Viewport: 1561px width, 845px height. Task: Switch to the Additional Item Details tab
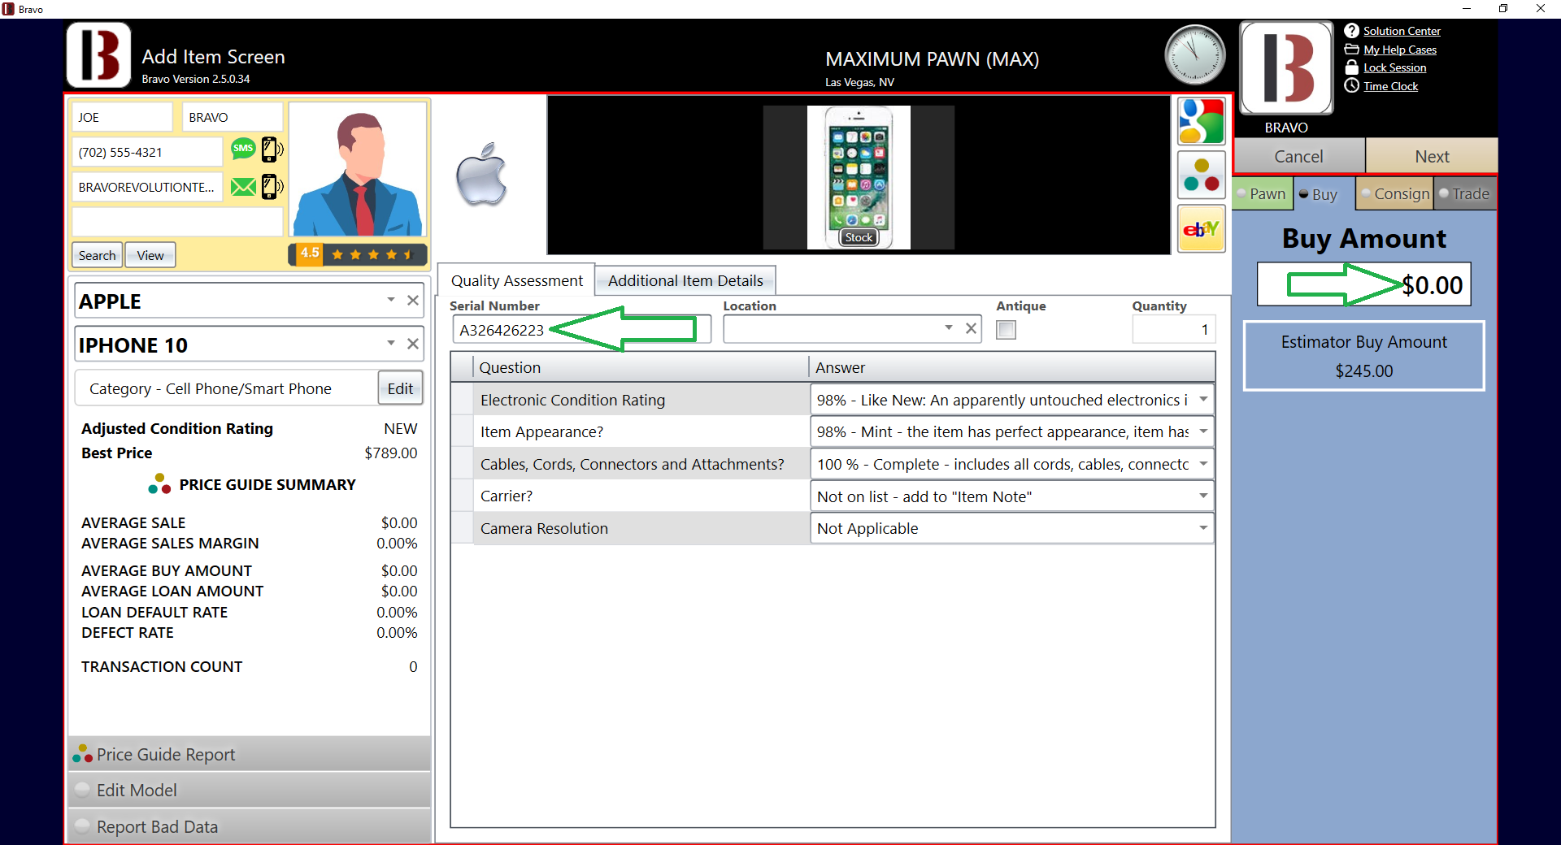point(685,280)
